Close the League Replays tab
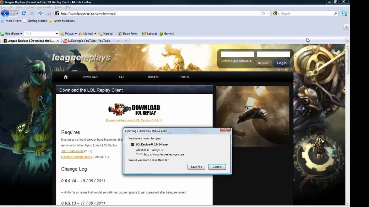The width and height of the screenshot is (369, 207). click(57, 41)
